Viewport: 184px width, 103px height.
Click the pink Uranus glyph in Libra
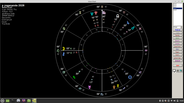(89, 87)
